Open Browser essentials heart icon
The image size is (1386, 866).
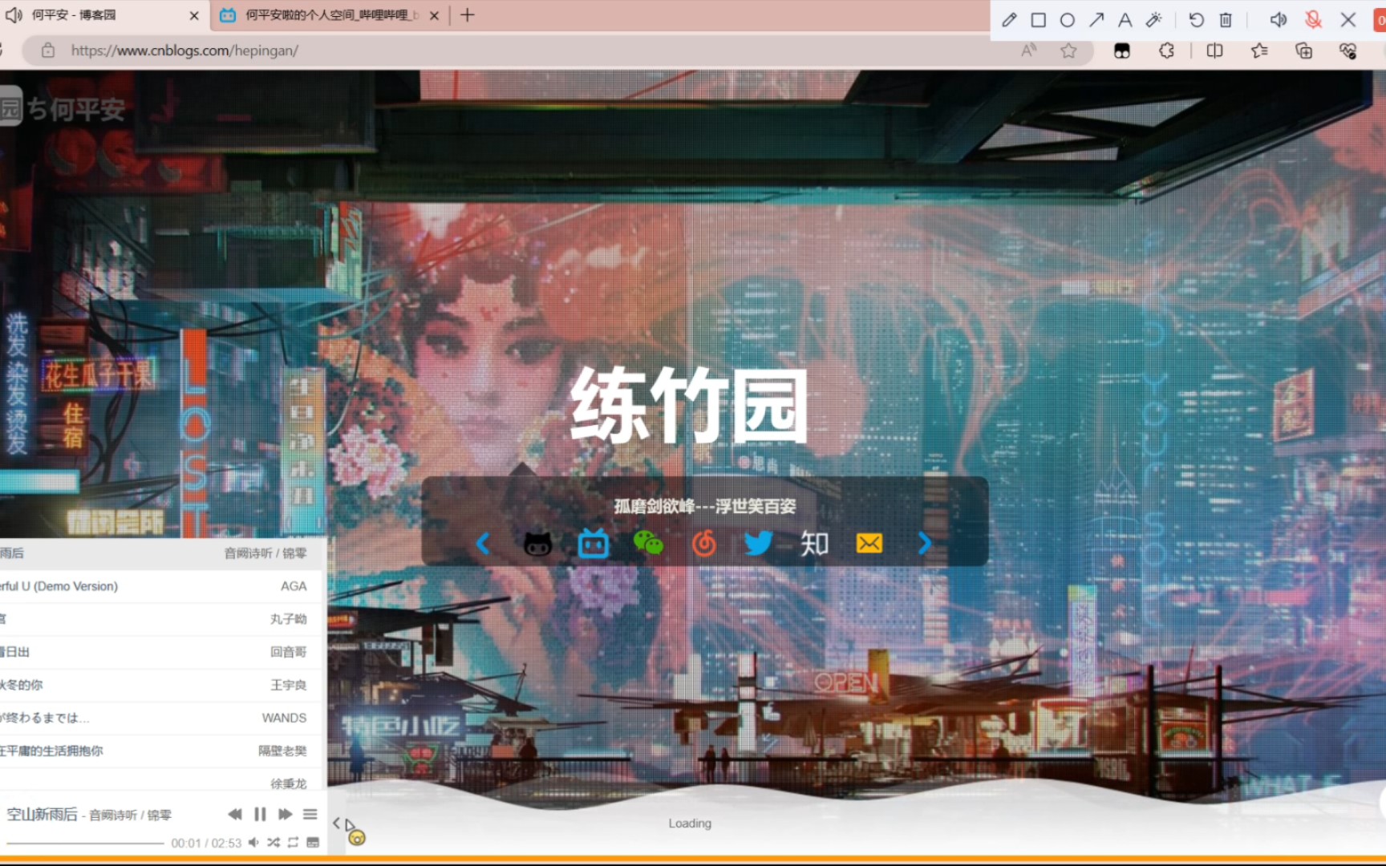(x=1348, y=51)
